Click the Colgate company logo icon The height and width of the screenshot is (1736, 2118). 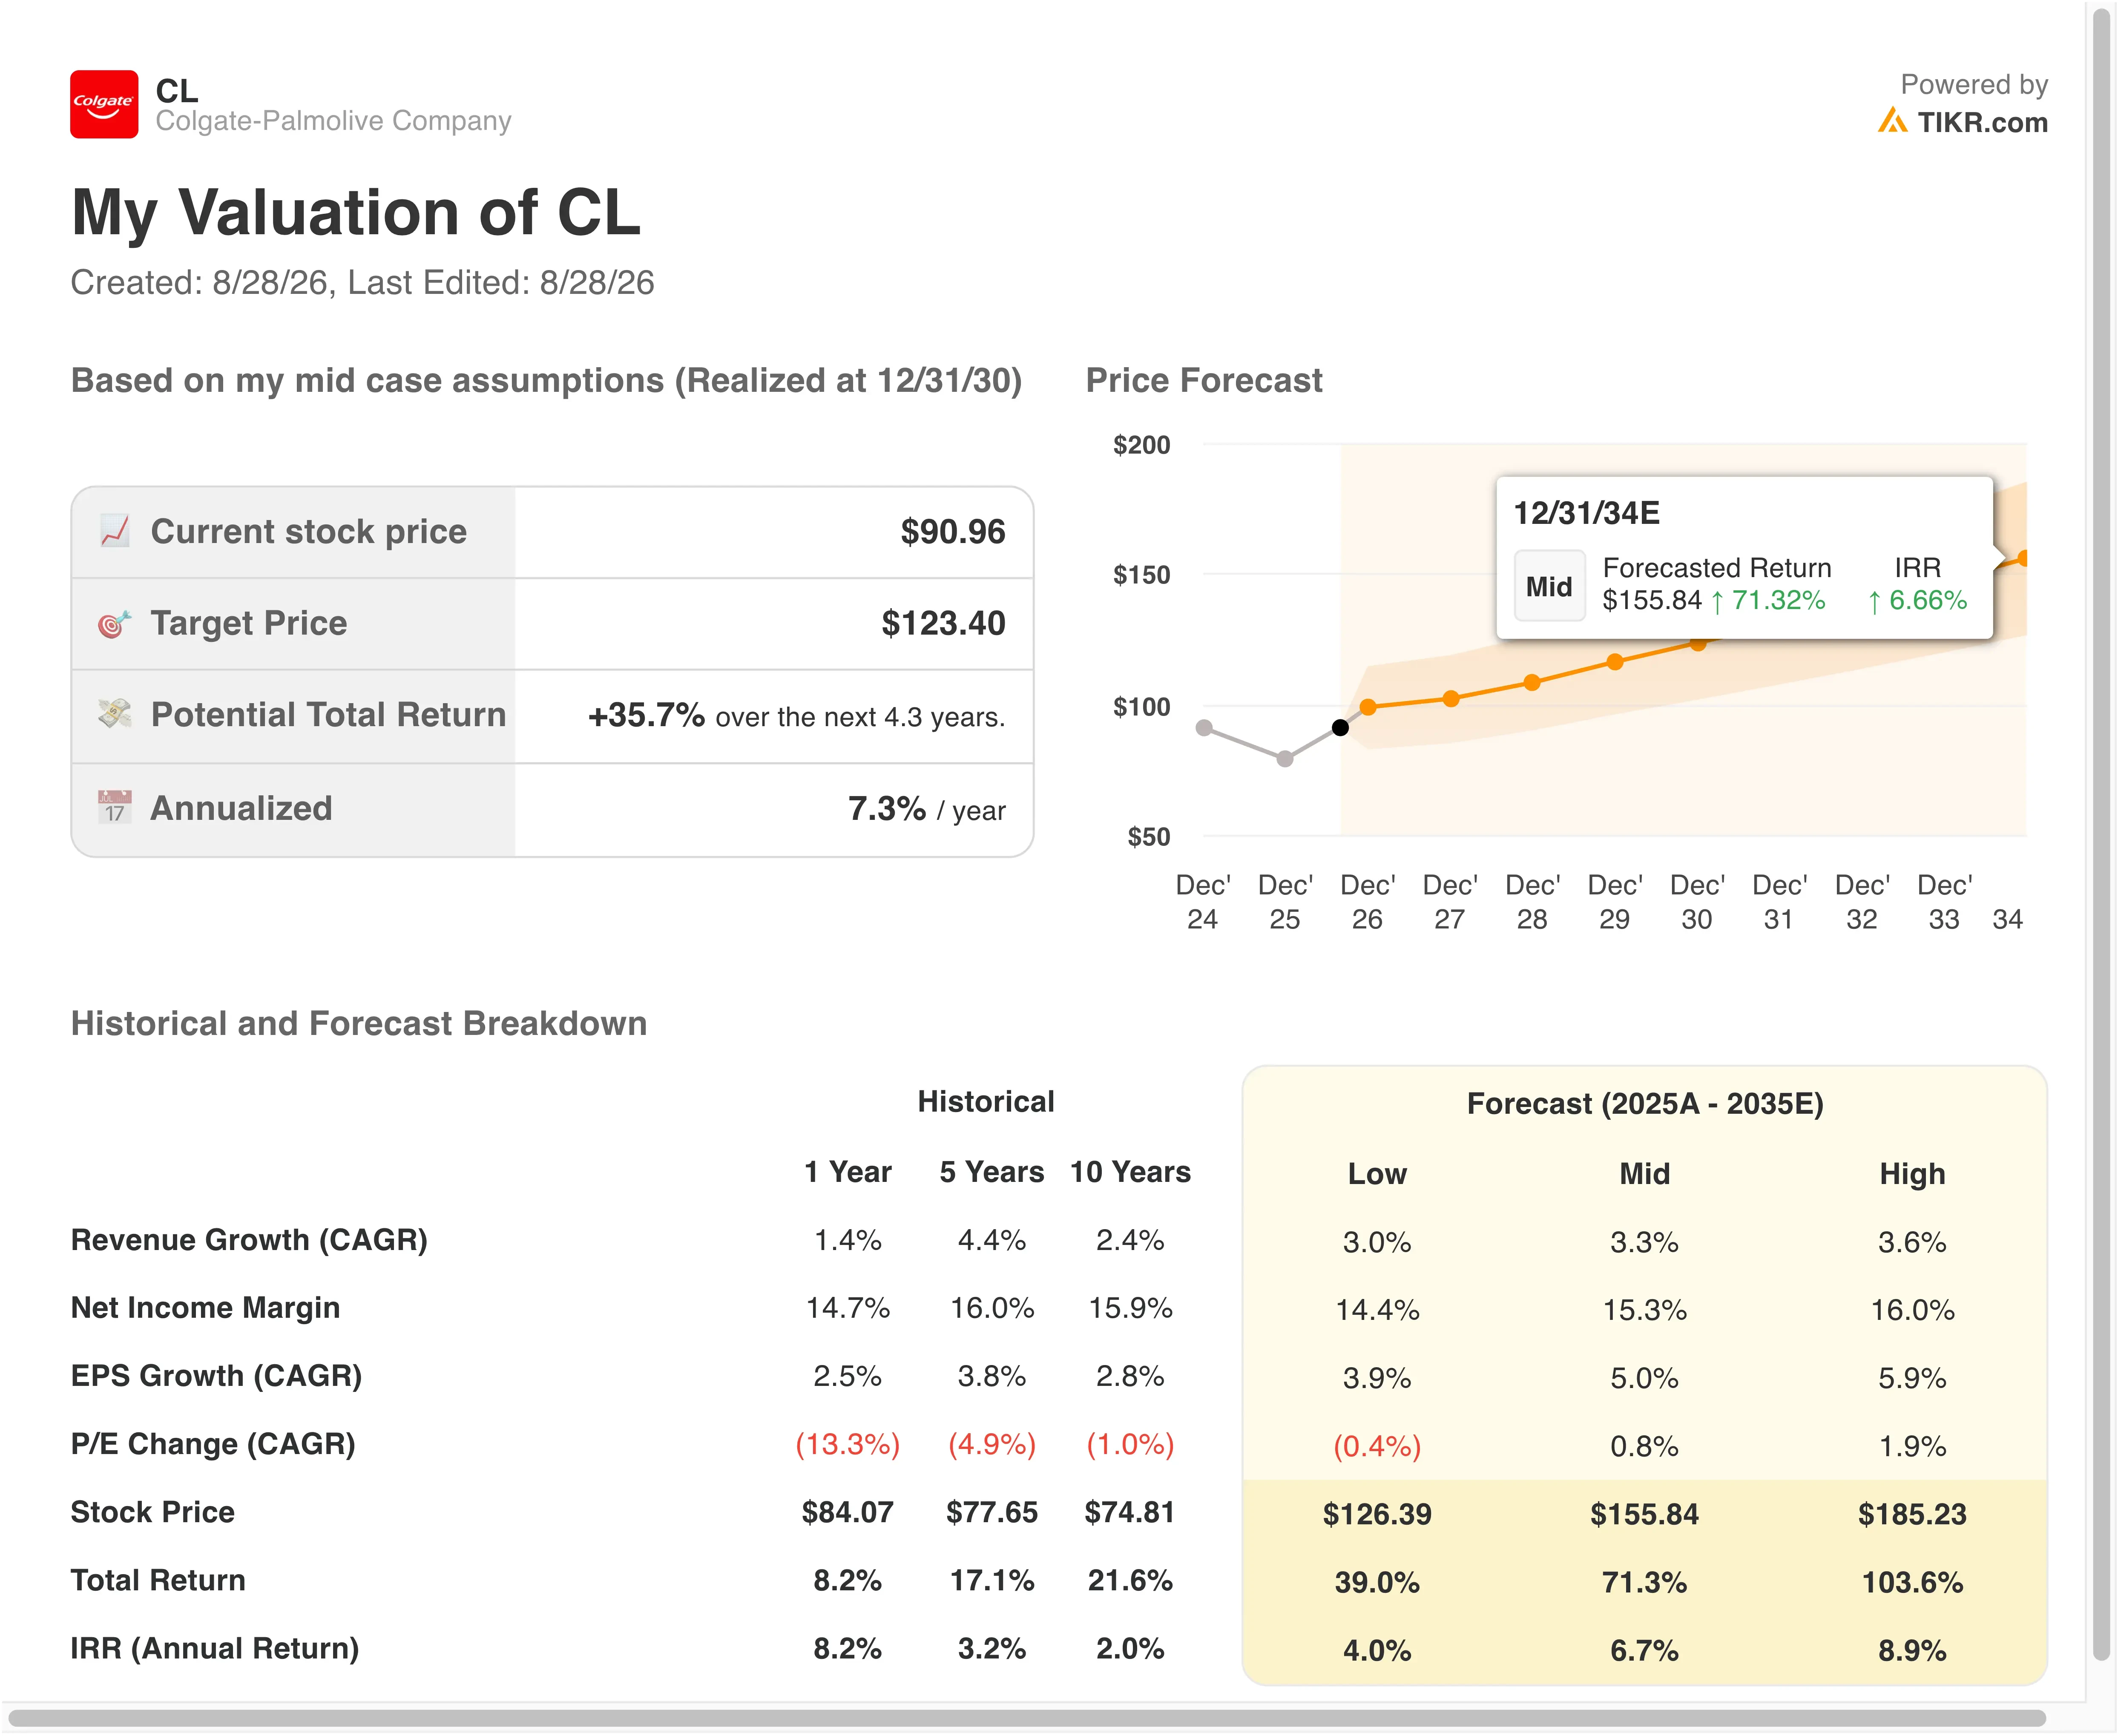tap(104, 104)
